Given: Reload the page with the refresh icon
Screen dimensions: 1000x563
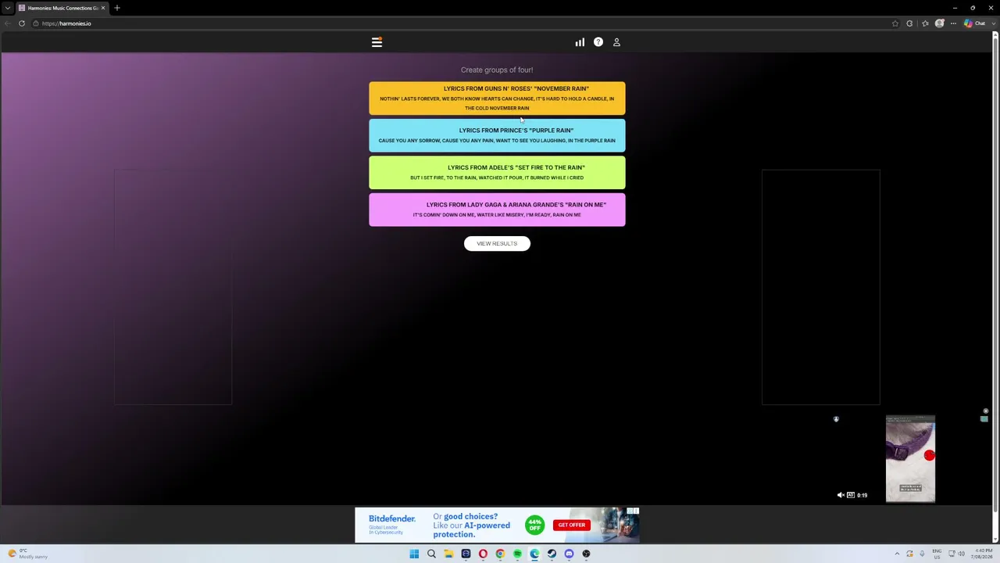Looking at the screenshot, I should pos(22,23).
